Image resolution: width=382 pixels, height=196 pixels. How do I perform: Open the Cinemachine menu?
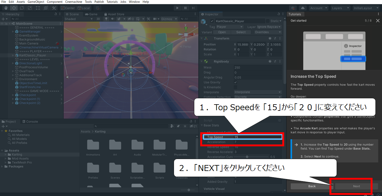74,2
